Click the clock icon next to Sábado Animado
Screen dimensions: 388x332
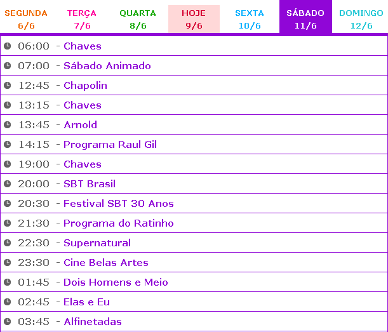click(x=8, y=66)
